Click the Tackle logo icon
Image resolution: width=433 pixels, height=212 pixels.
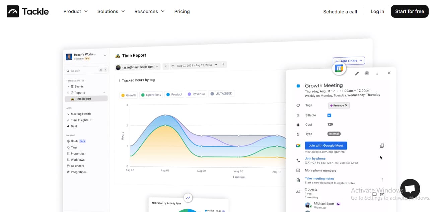point(13,11)
